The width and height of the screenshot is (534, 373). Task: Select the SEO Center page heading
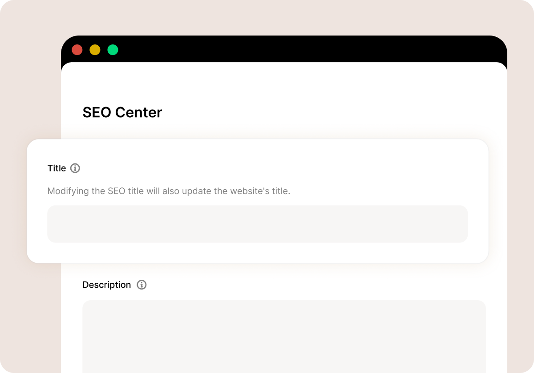(122, 112)
